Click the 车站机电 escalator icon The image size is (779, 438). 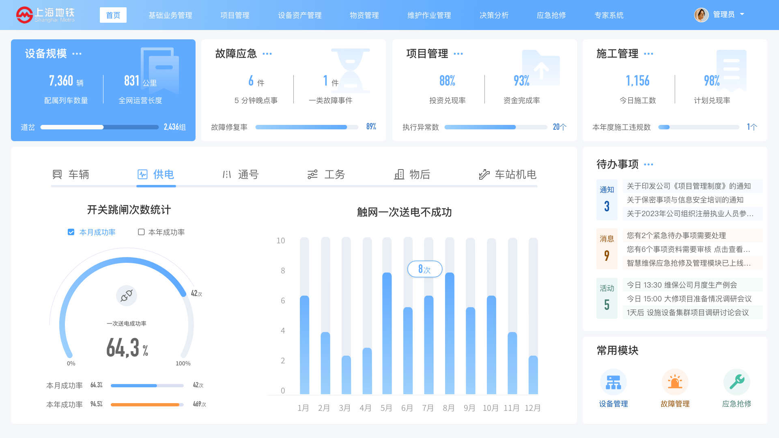[484, 174]
